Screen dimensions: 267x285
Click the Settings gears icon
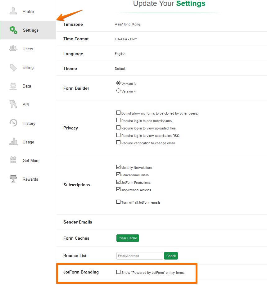click(13, 30)
